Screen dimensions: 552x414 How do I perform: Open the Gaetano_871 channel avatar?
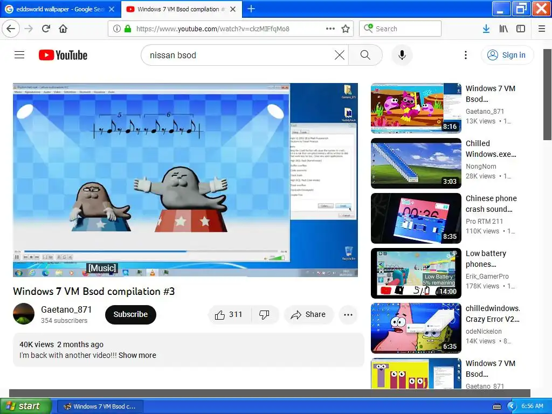(x=24, y=314)
